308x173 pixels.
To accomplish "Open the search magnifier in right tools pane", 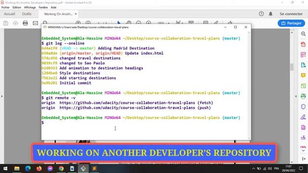I will point(303,34).
